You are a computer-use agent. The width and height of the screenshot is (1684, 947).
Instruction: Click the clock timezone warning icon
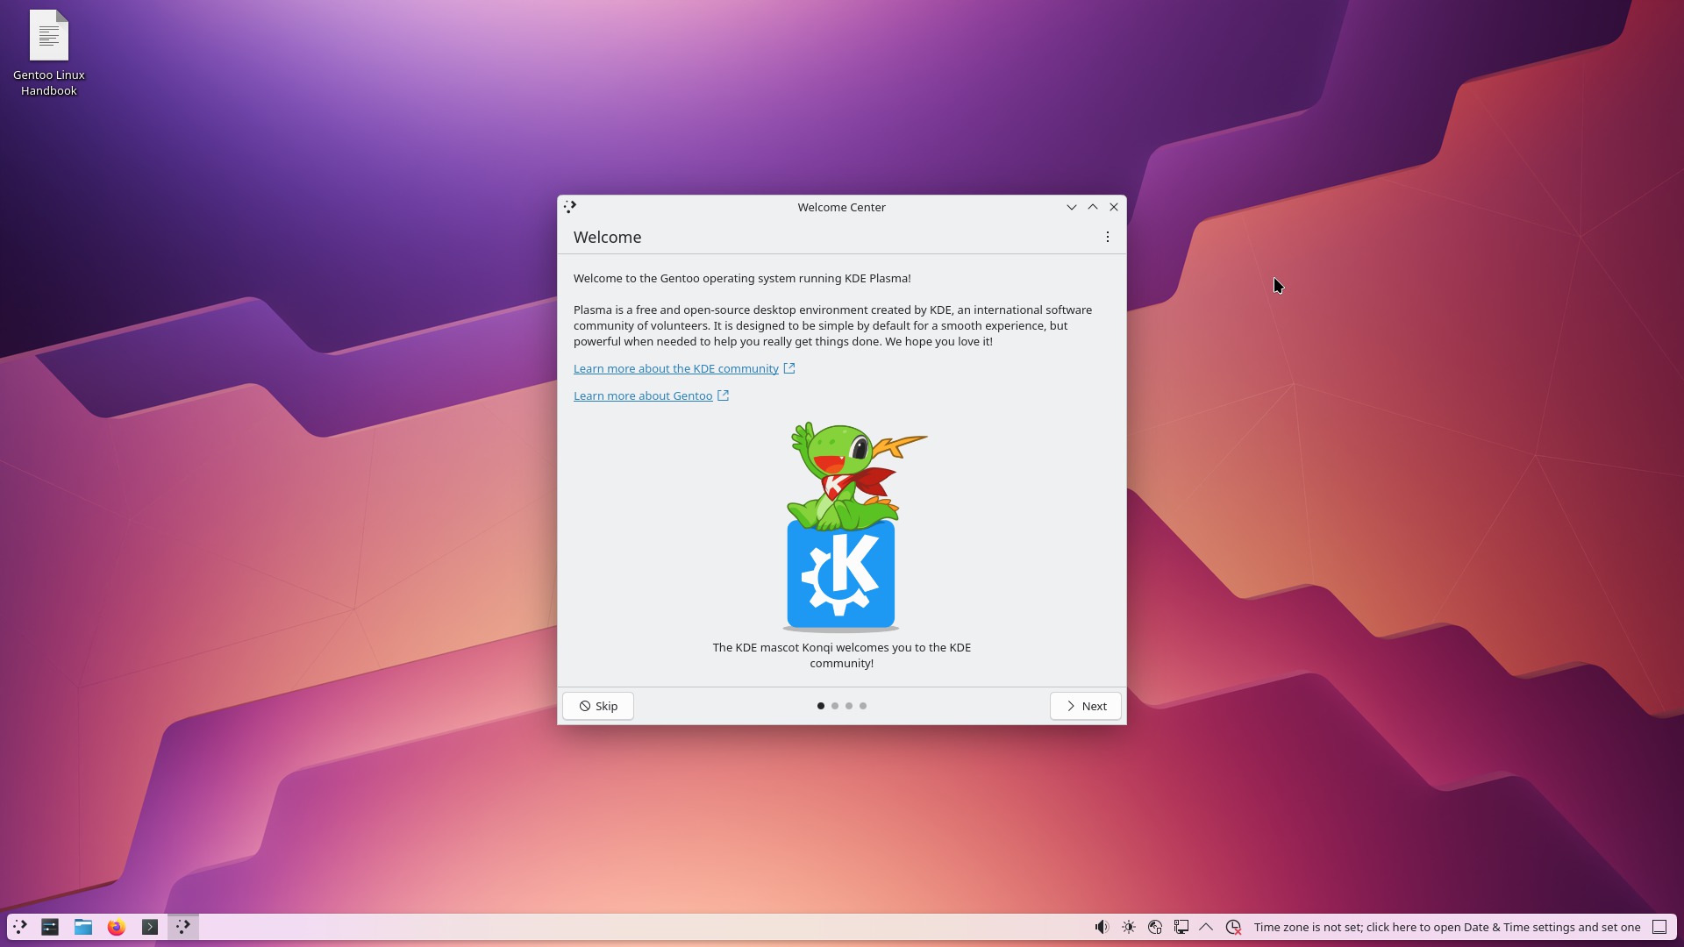pos(1234,927)
